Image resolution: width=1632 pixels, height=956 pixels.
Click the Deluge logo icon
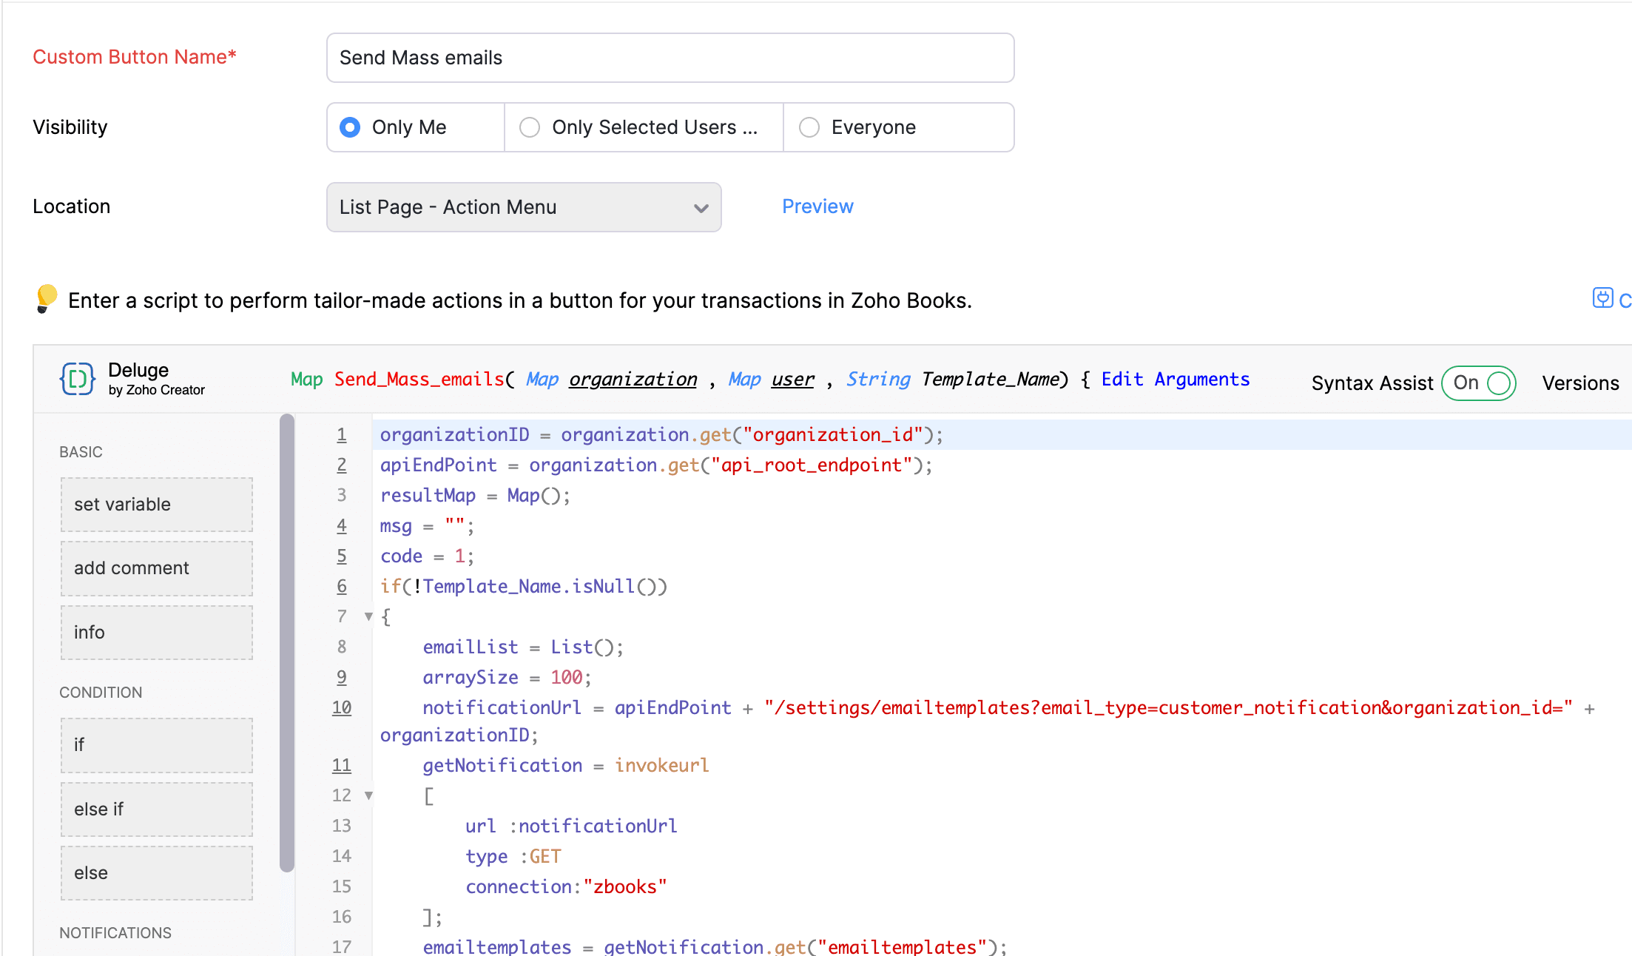pyautogui.click(x=78, y=379)
